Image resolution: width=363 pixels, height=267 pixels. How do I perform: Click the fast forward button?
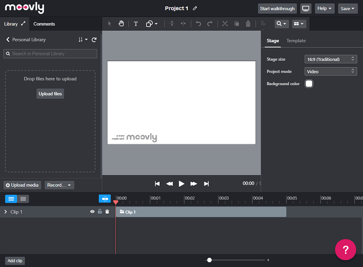[x=194, y=184]
